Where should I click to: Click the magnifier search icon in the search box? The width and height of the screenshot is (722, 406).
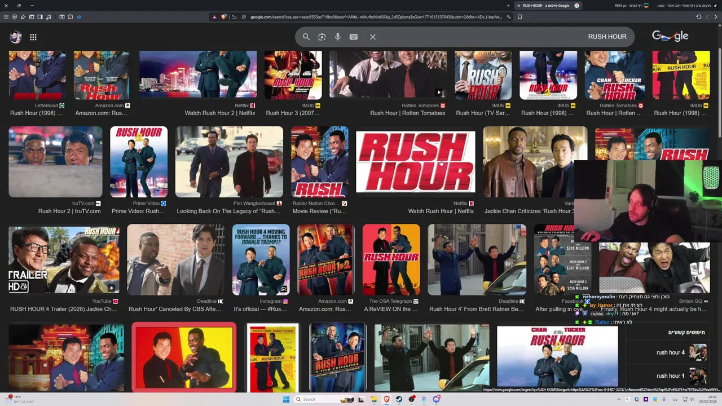pyautogui.click(x=306, y=37)
